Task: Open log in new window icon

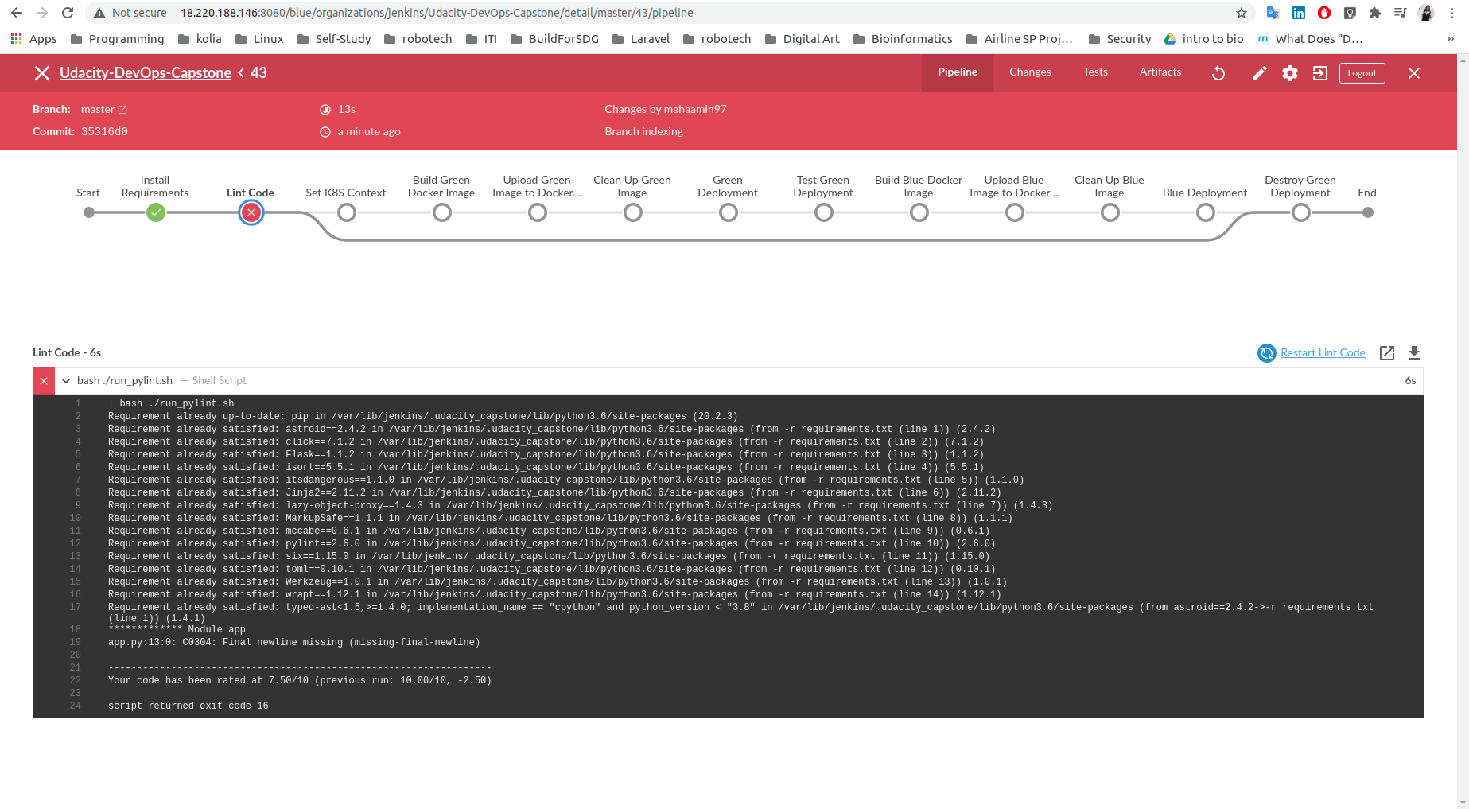Action: click(x=1387, y=352)
